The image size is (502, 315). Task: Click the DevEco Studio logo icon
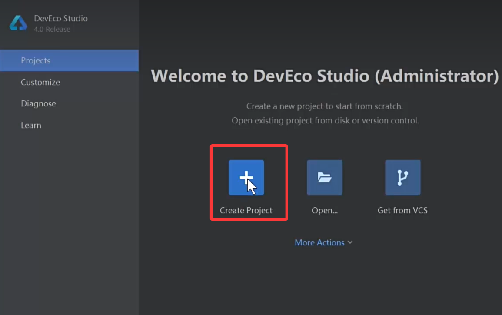click(18, 23)
